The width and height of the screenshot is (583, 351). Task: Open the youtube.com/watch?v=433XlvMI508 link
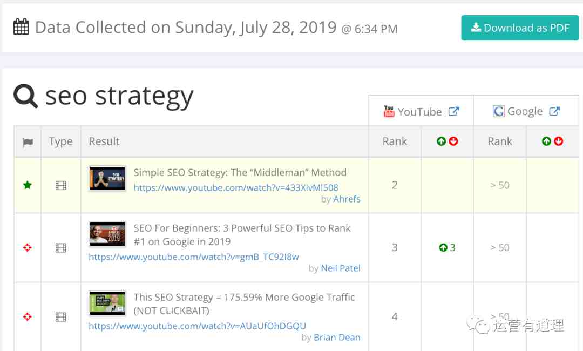point(236,187)
